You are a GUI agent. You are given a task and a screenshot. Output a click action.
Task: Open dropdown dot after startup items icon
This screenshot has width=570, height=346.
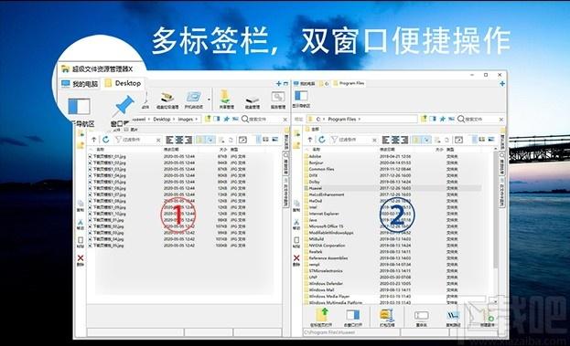coord(209,100)
